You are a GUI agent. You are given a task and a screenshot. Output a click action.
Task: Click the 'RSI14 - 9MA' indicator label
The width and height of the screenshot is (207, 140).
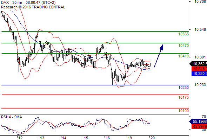point(12,117)
